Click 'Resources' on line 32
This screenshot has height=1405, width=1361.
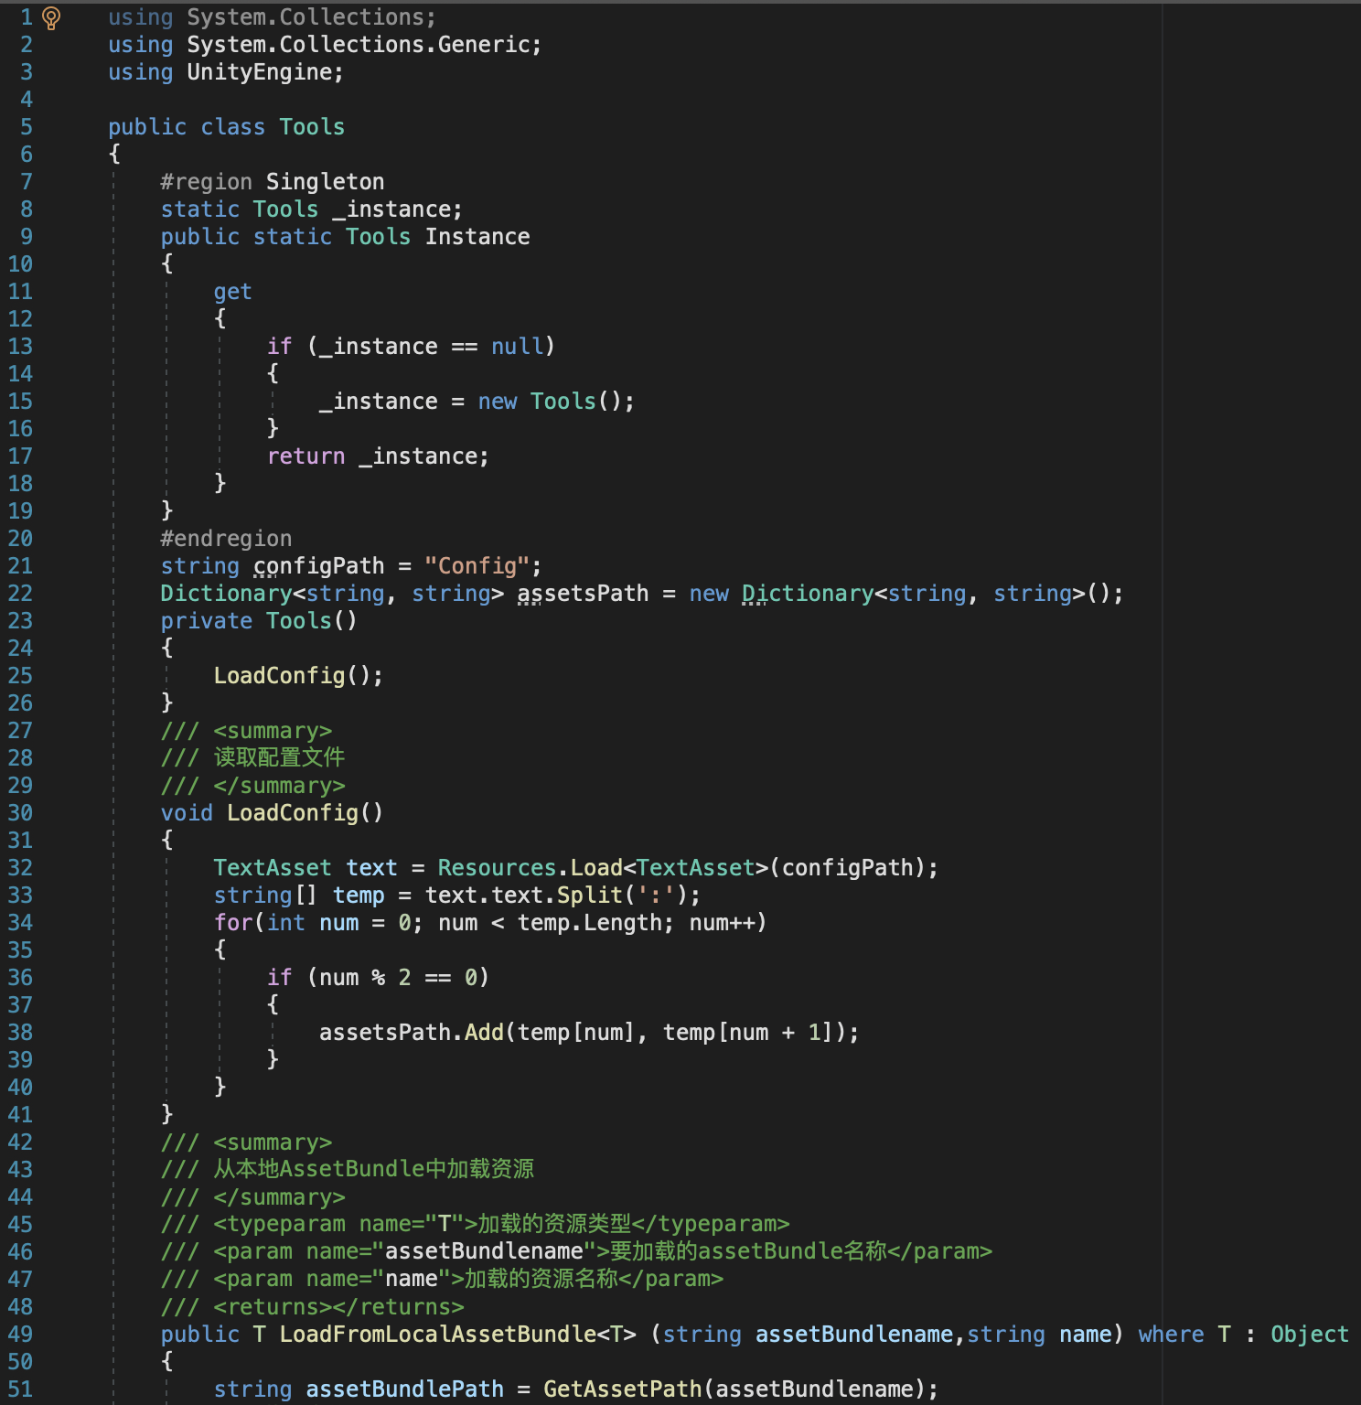coord(497,868)
